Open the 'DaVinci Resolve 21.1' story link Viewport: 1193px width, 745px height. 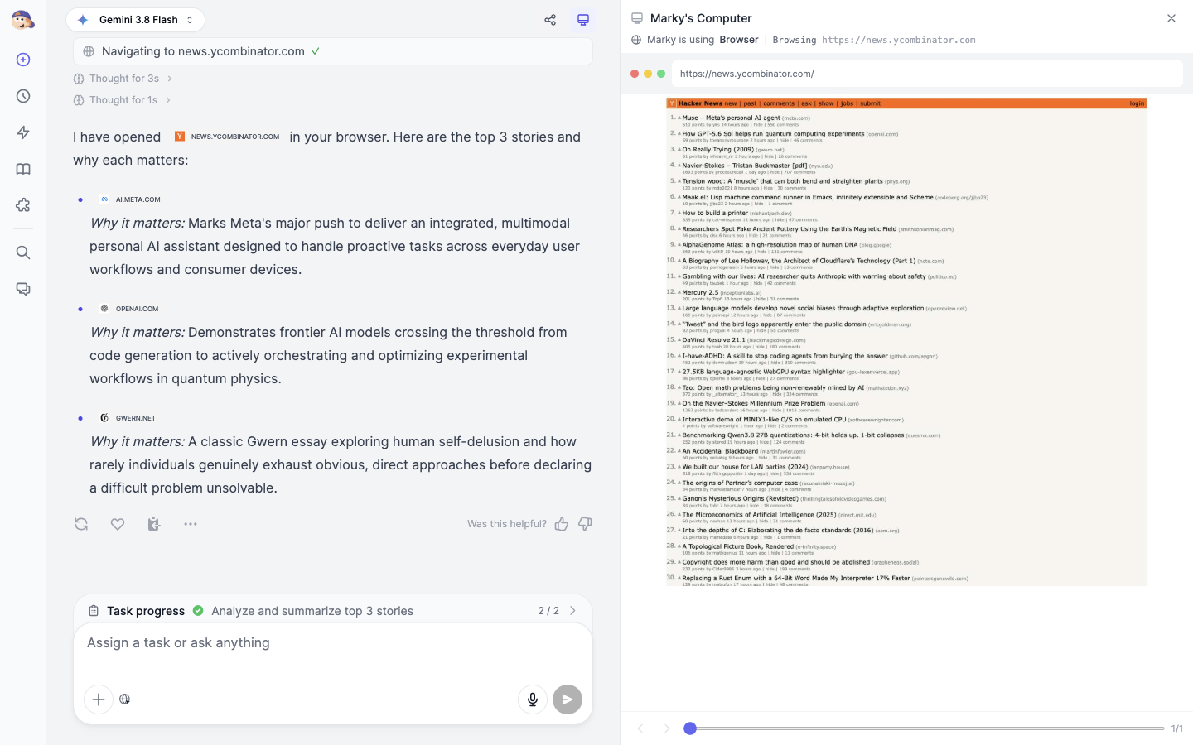pos(714,339)
